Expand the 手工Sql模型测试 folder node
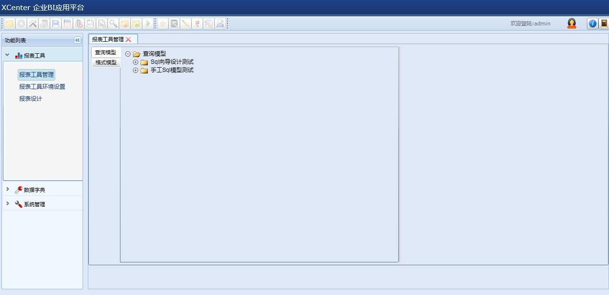Screen dimensions: 609x295 135,71
